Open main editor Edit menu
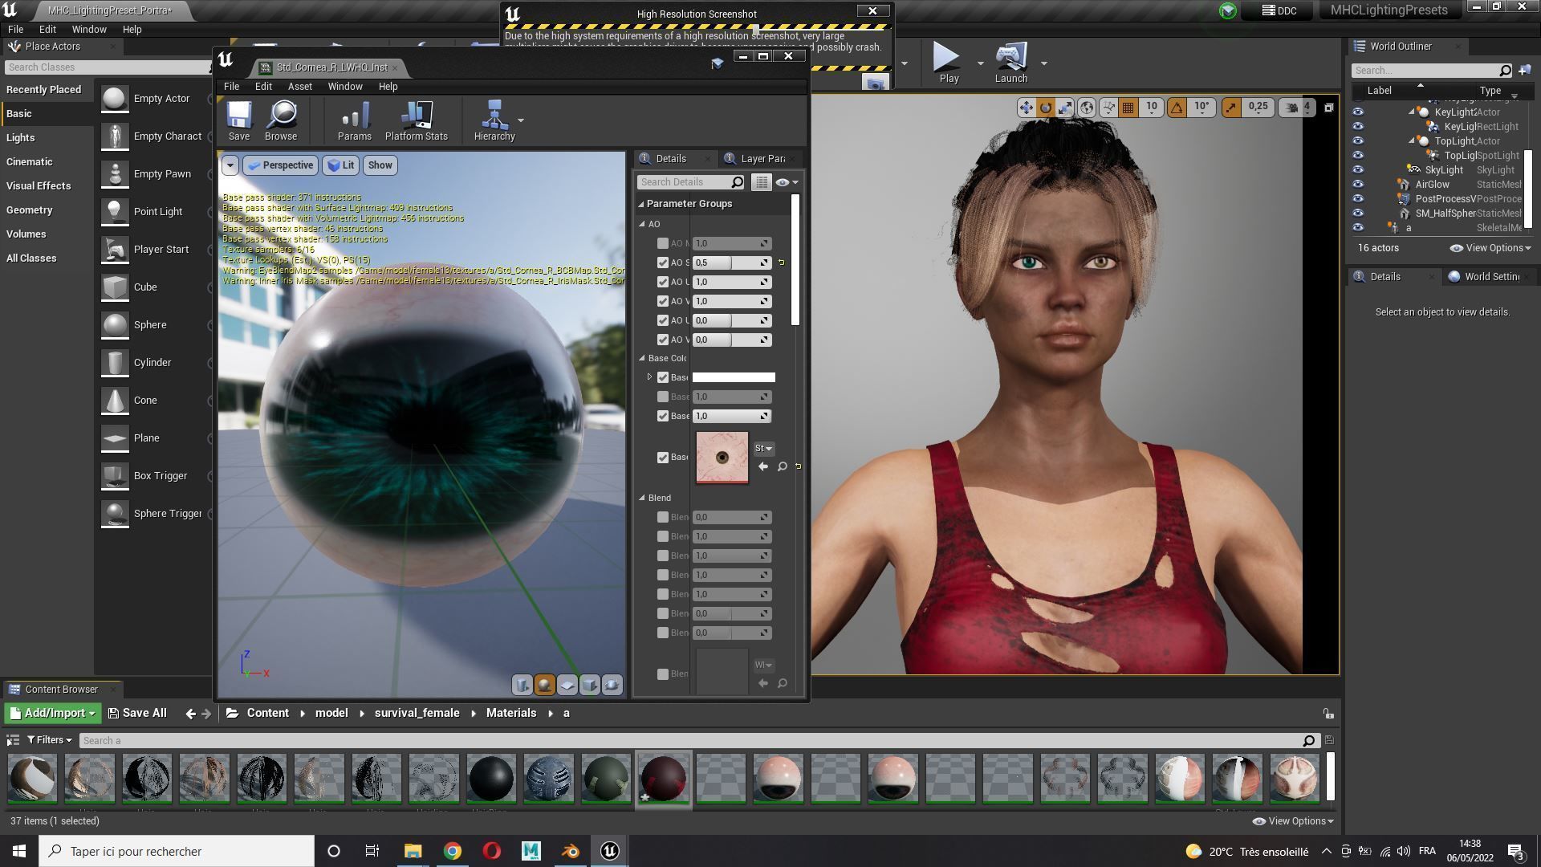 (47, 29)
